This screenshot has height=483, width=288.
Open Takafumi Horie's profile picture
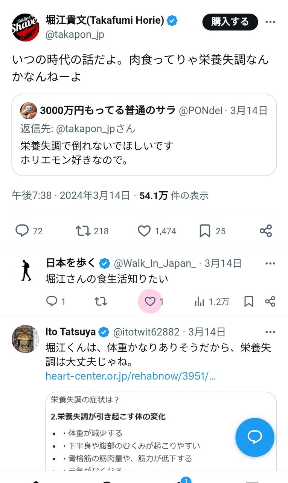click(26, 27)
